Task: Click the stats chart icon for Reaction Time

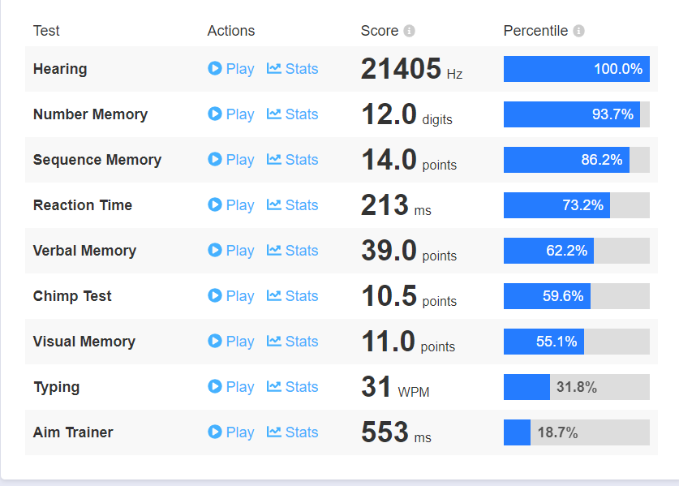Action: (274, 205)
